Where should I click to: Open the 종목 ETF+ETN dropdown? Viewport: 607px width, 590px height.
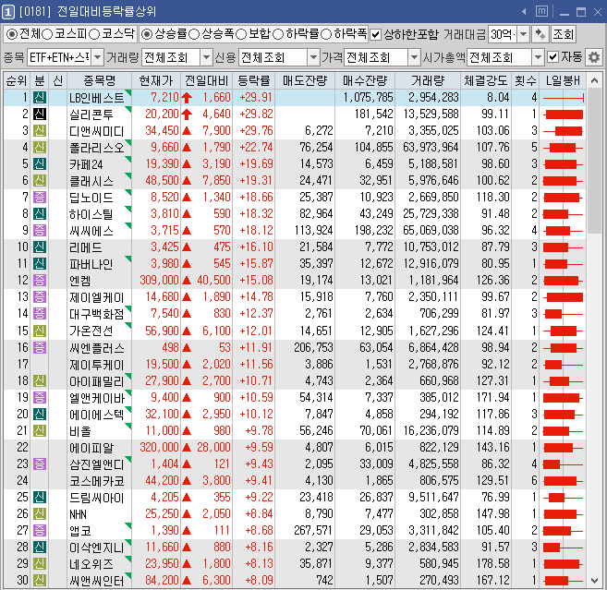(98, 57)
